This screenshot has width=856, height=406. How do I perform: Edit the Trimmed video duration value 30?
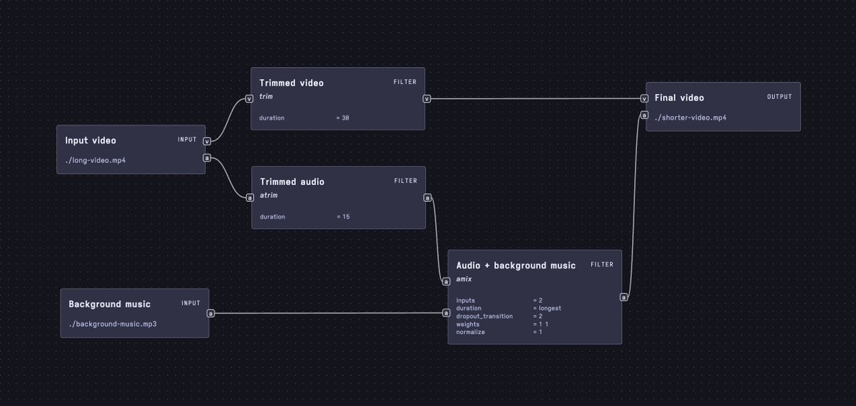coord(345,118)
